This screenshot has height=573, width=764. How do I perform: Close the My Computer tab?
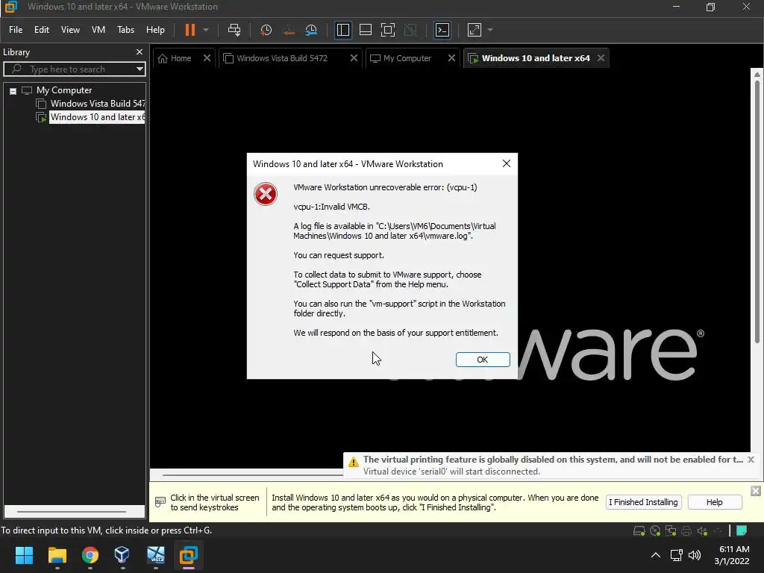(451, 58)
